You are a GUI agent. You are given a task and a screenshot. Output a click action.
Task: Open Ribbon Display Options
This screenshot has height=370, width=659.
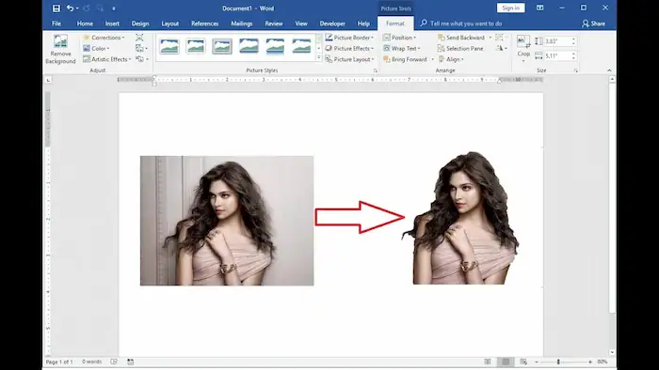[x=540, y=8]
